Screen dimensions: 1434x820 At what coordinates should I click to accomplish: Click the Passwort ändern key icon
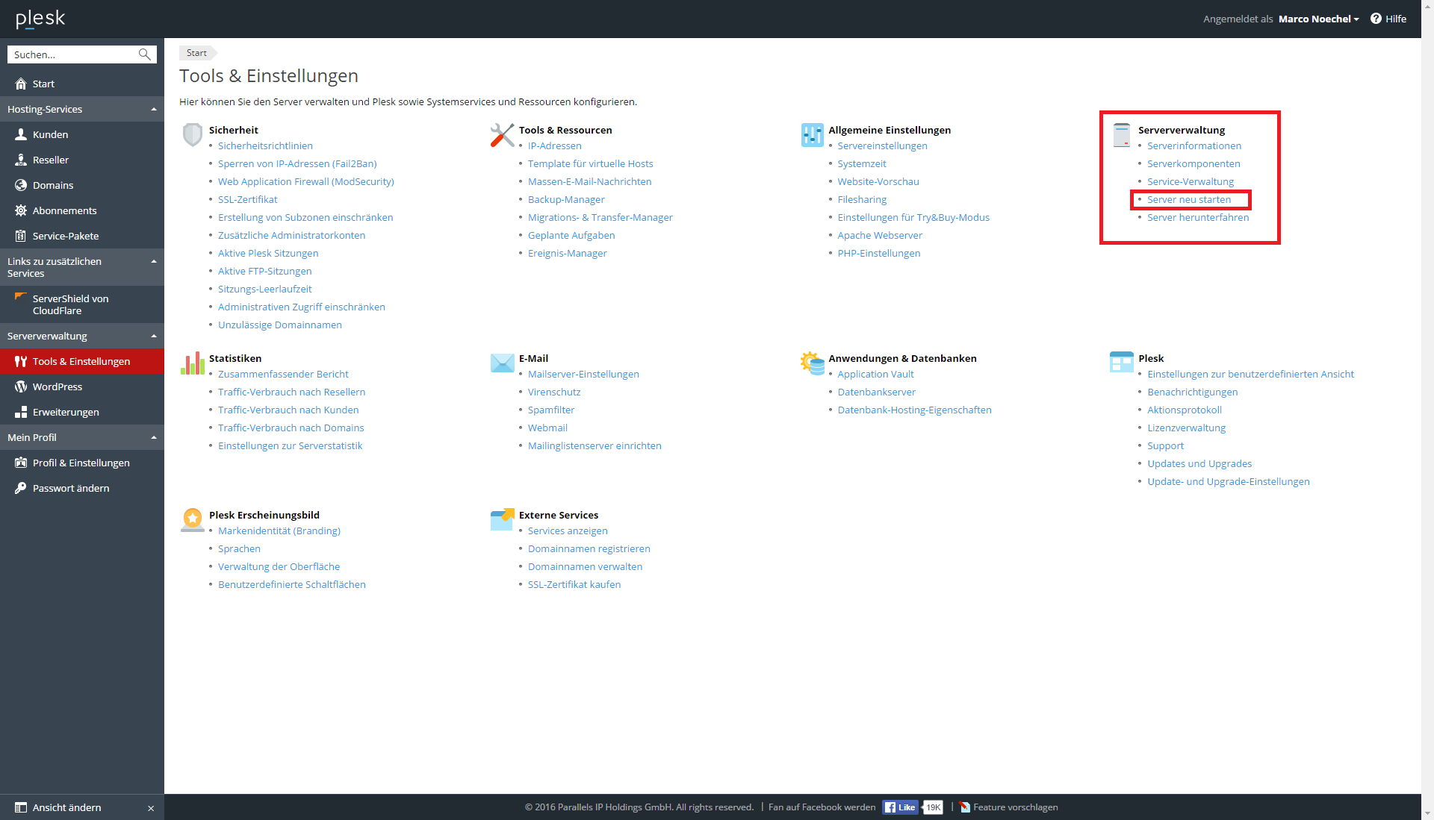(x=21, y=488)
